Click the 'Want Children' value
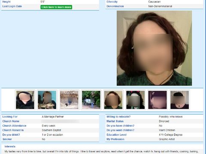Screen dimensions: 206x154 point(167,130)
